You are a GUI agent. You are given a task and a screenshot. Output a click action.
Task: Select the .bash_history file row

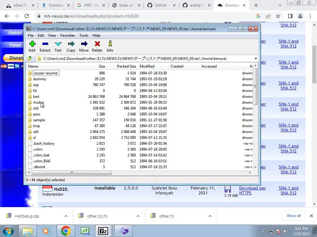click(140, 143)
